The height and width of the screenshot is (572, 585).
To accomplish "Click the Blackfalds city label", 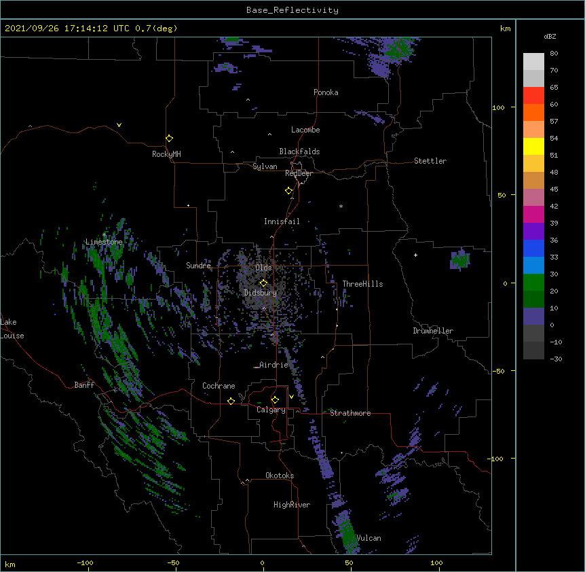I will [299, 151].
